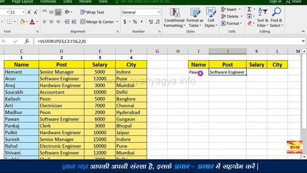Click the Increase Indent icon
The width and height of the screenshot is (307, 173).
coord(73,22)
